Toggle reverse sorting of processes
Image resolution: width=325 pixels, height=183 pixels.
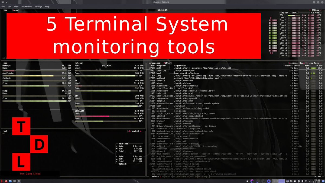click(294, 63)
